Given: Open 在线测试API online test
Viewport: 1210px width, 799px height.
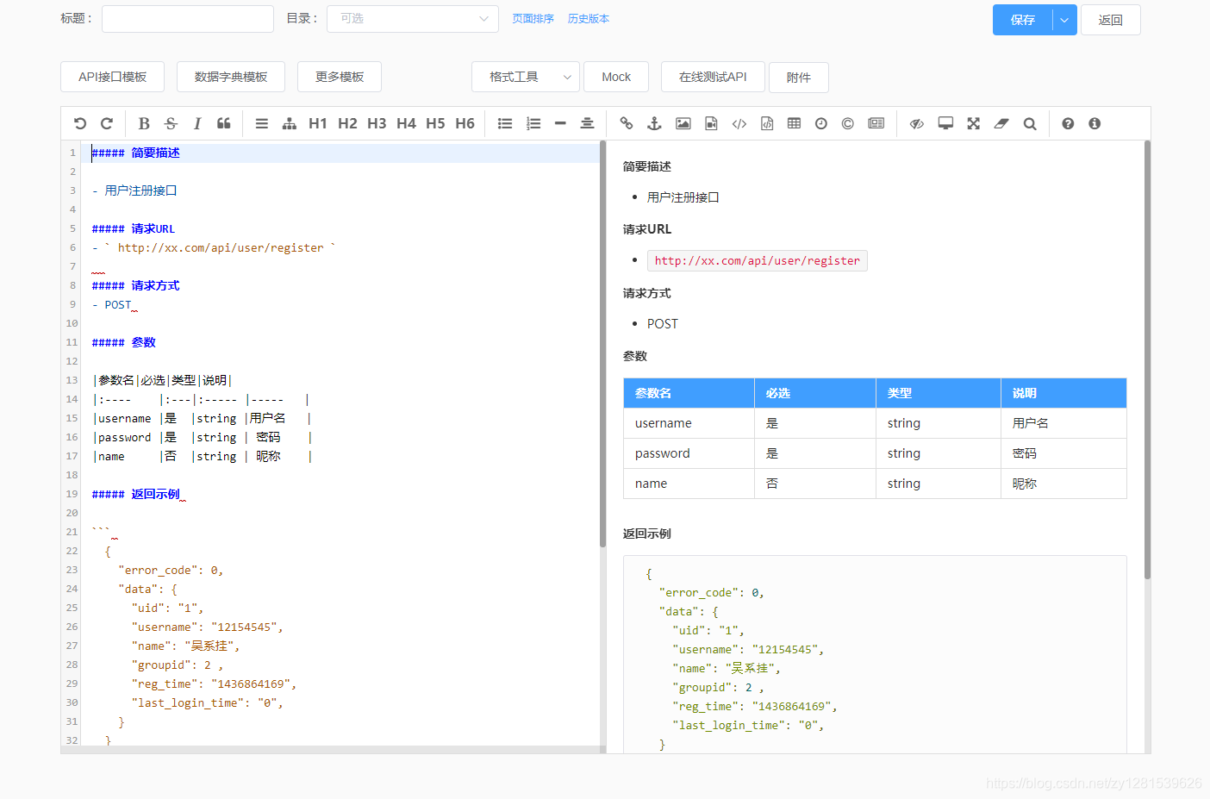Looking at the screenshot, I should coord(713,77).
